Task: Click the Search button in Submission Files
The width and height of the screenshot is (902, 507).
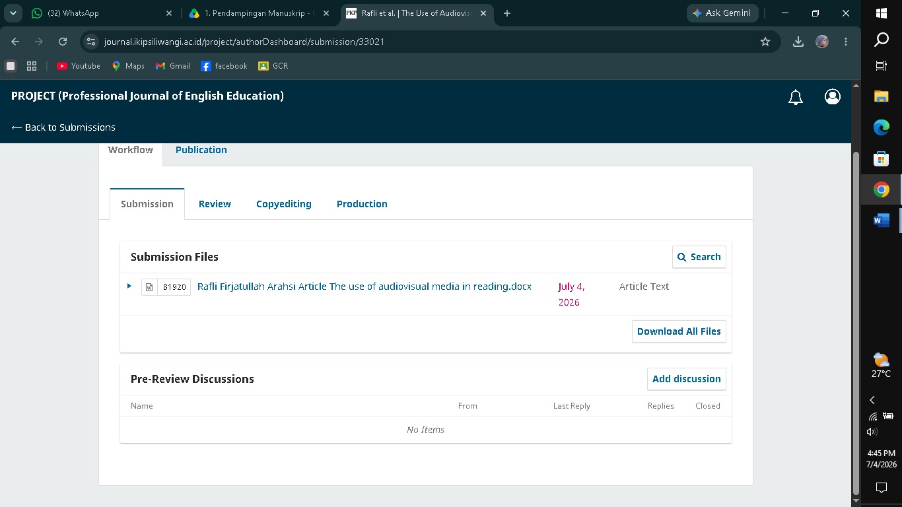Action: pyautogui.click(x=699, y=257)
